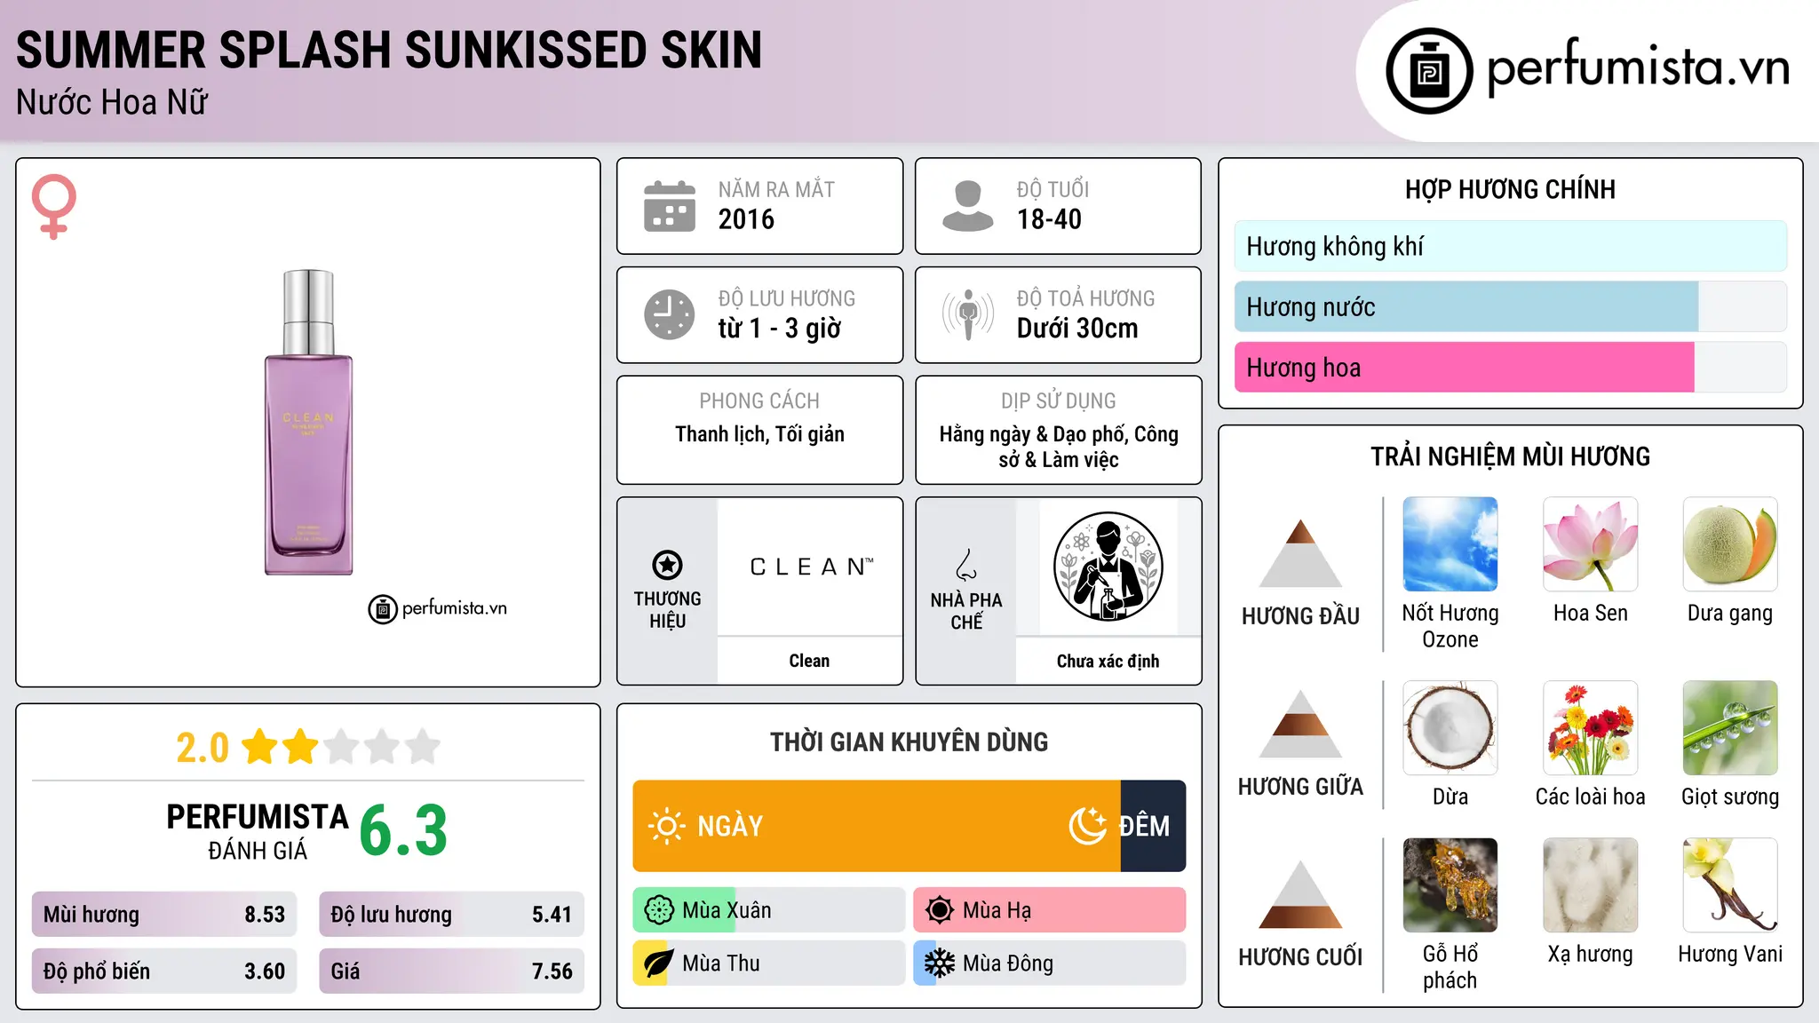Click the Chưa xác định perfumer label
Viewport: 1819px width, 1023px height.
click(1108, 661)
